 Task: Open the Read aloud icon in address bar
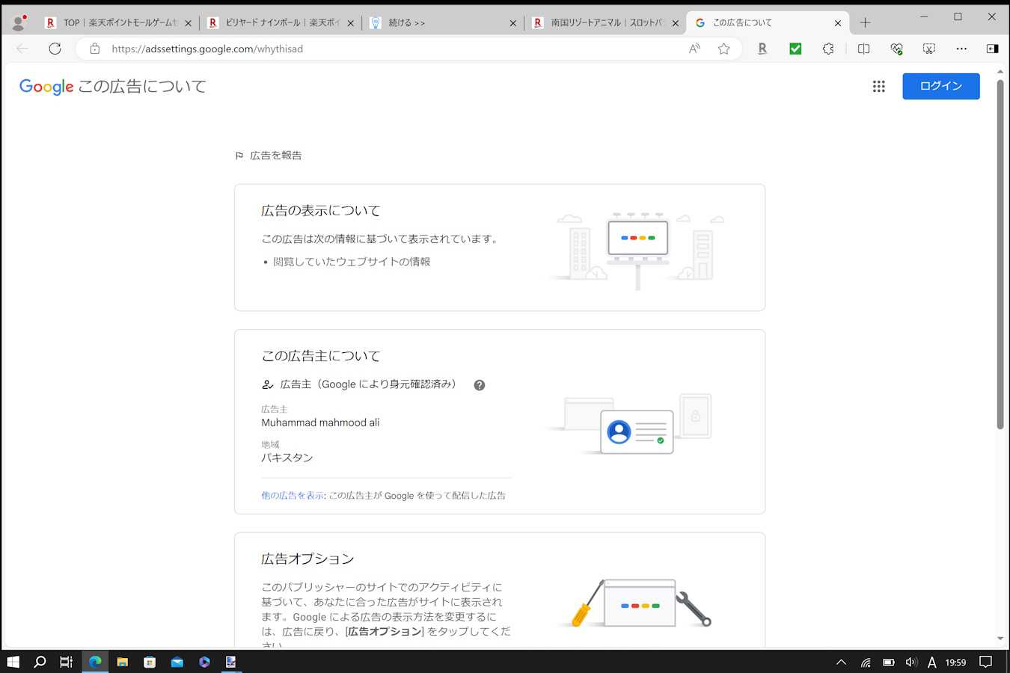point(694,49)
